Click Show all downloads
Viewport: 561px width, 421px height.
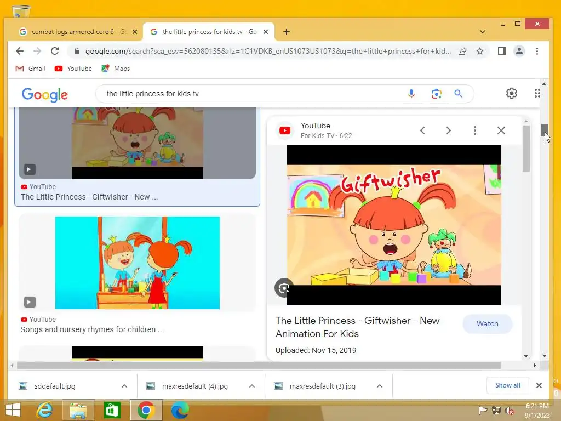[508, 385]
